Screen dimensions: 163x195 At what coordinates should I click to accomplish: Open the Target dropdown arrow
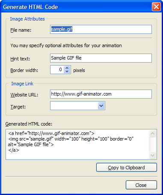coord(101,106)
